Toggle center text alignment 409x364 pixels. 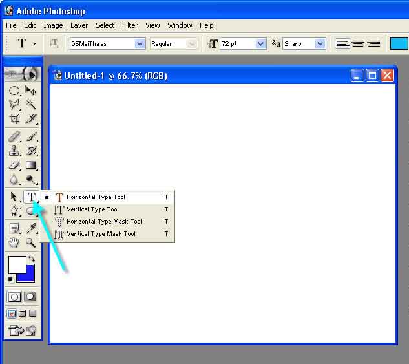pos(357,44)
